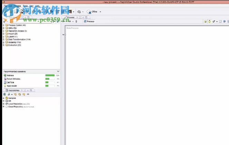Open dropdown next to cloud execution icon

click(x=83, y=12)
